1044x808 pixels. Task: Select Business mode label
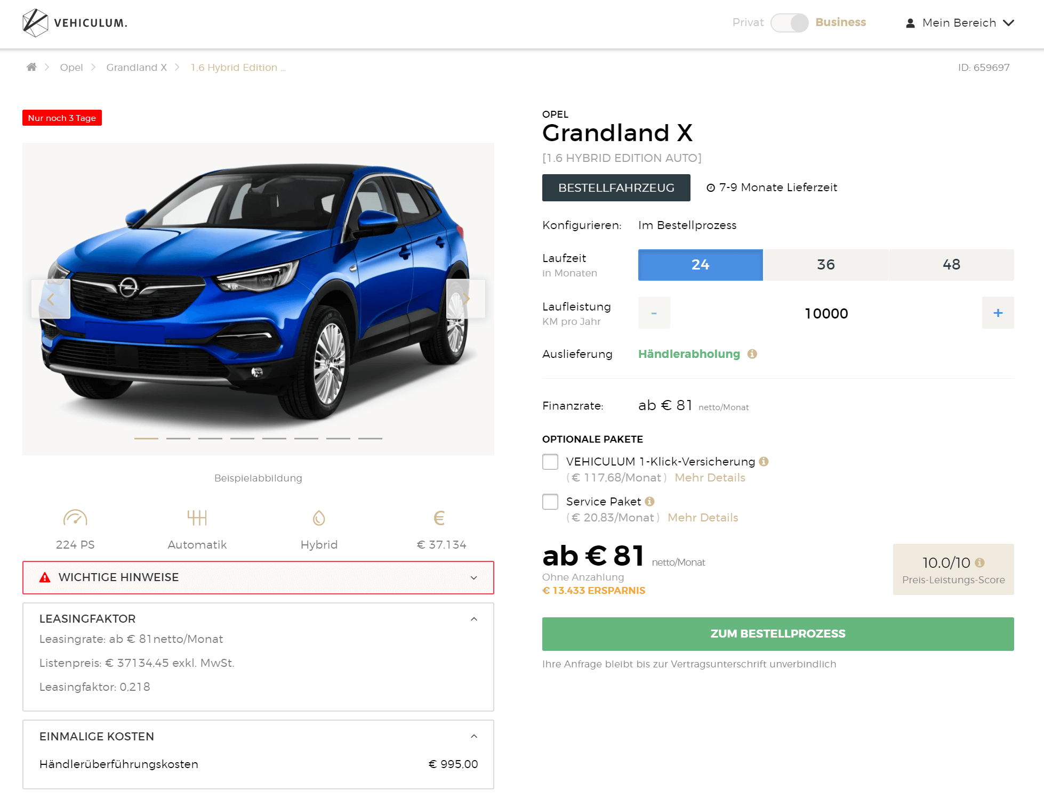point(841,22)
